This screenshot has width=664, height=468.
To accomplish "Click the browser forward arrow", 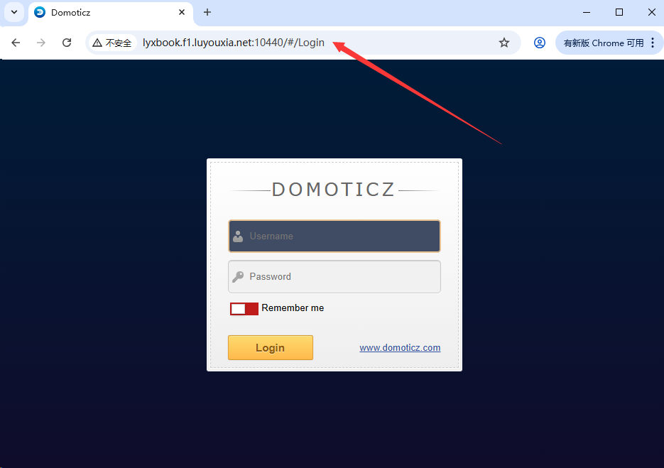I will [41, 43].
